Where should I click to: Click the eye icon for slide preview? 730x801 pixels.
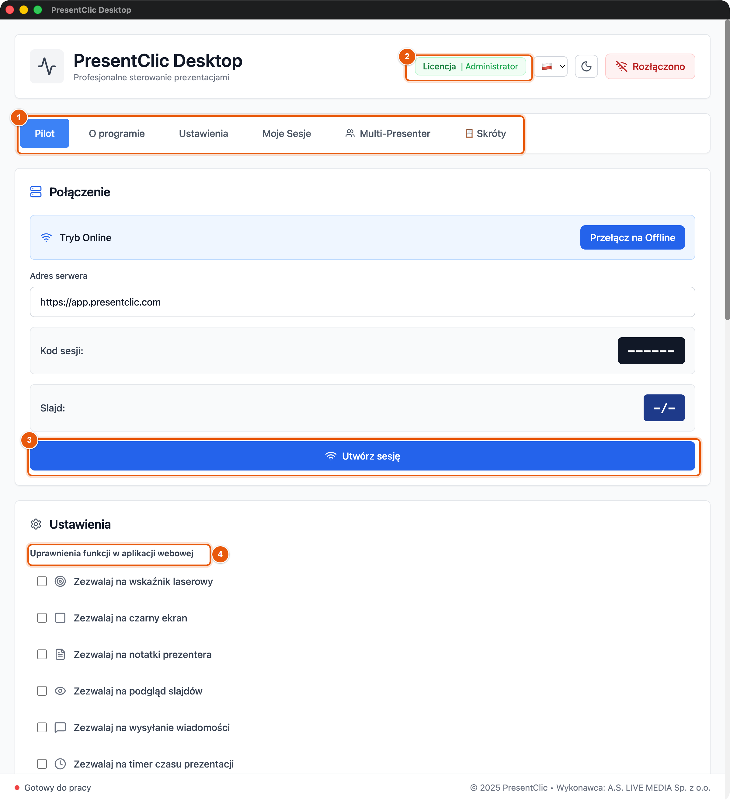coord(60,691)
